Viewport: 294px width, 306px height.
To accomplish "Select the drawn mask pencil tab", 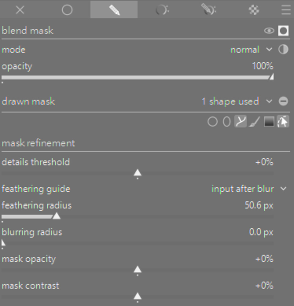I will point(114,10).
